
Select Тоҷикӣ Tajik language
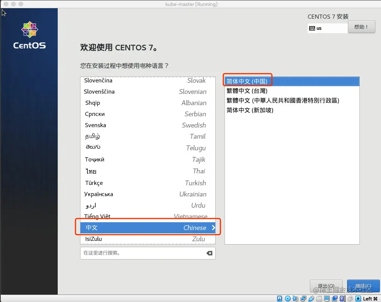[x=148, y=160]
